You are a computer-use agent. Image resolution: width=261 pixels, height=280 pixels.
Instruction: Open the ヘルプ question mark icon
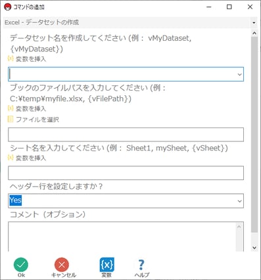click(x=141, y=265)
